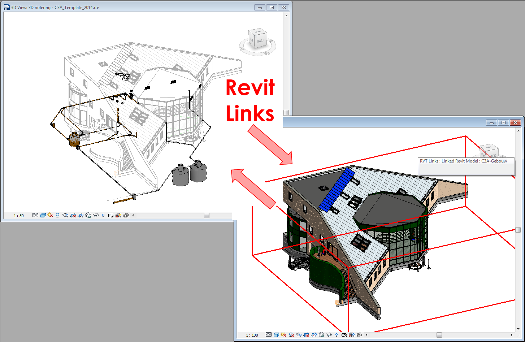Viewport: 525px width, 342px height.
Task: Toggle Crop View in 3D riolering view
Action: (73, 215)
